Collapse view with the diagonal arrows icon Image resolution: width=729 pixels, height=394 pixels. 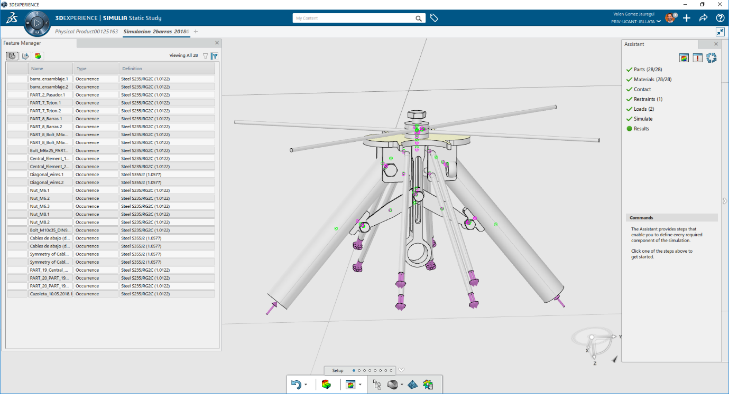(x=720, y=32)
